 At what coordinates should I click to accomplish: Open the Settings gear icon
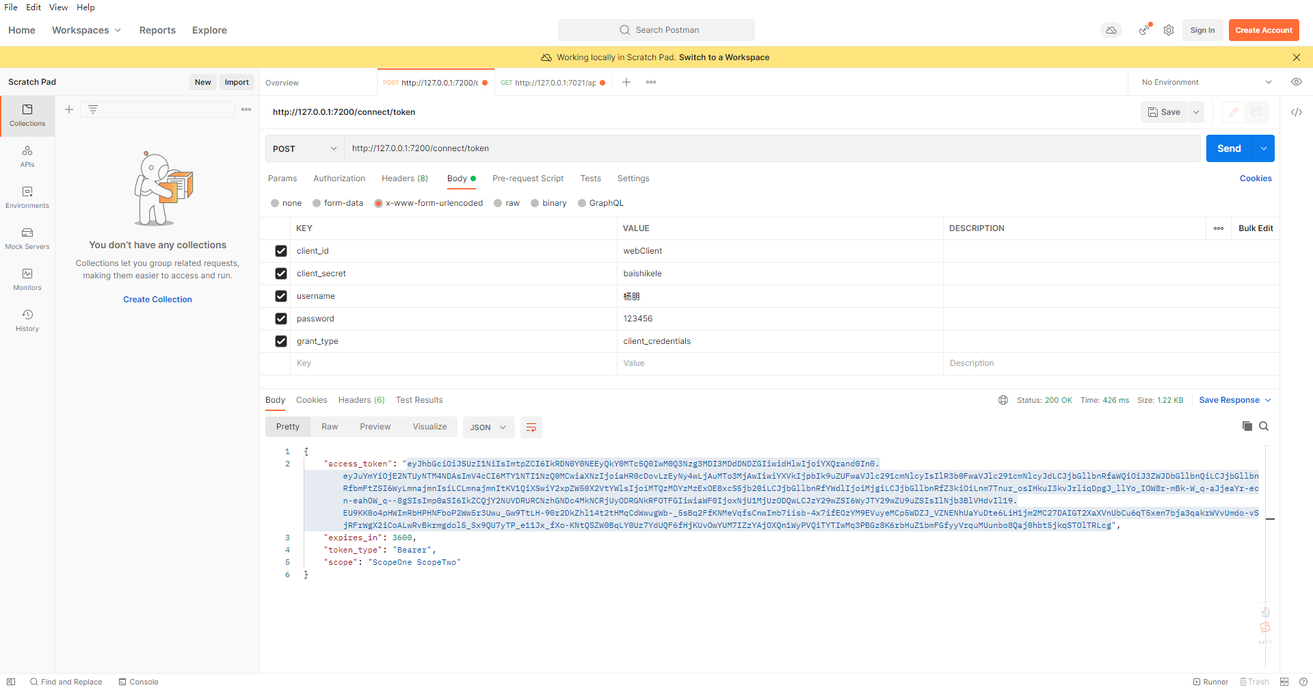click(1169, 30)
